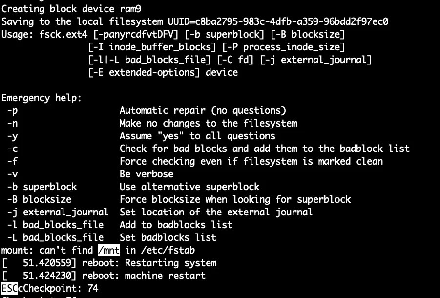
Task: Click "Add to badblocks list" text
Action: pyautogui.click(x=176, y=225)
